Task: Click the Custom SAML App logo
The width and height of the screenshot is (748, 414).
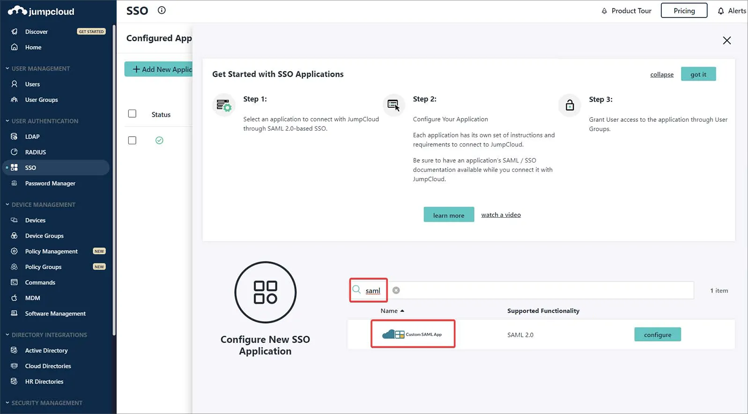Action: (412, 334)
